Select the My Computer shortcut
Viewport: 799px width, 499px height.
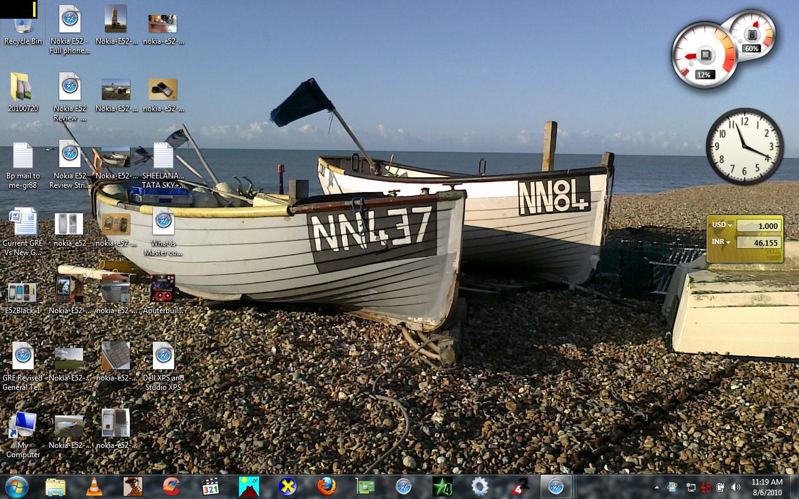(x=23, y=435)
